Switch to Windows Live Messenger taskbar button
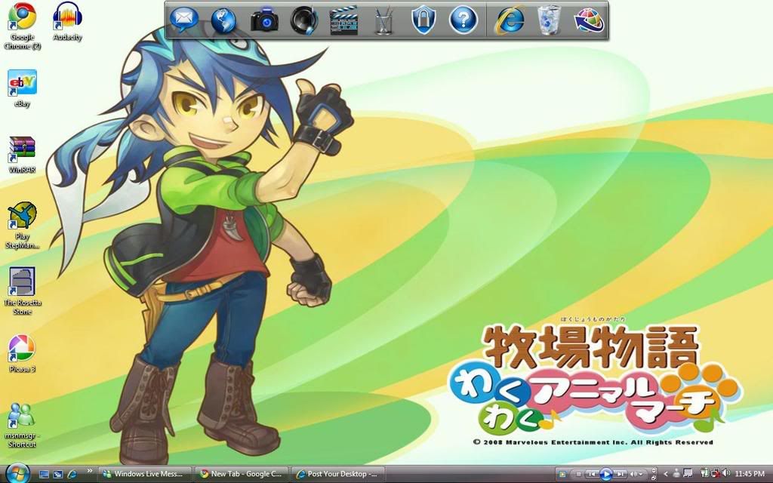 point(146,474)
